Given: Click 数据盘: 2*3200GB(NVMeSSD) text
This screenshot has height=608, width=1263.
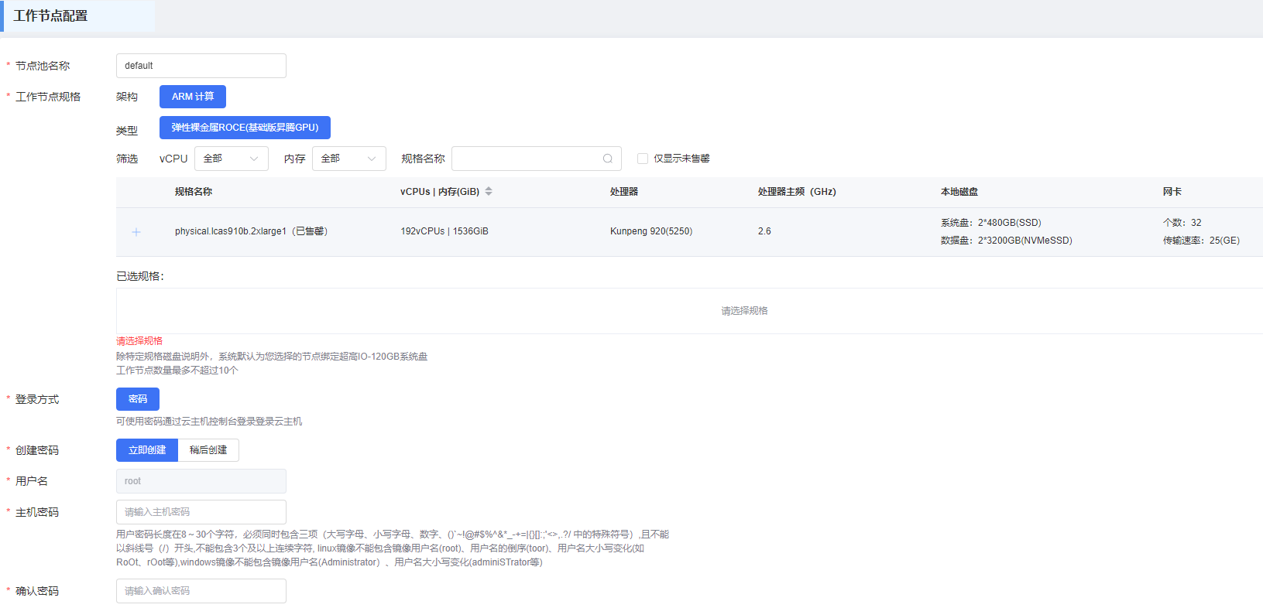Looking at the screenshot, I should [x=1007, y=241].
